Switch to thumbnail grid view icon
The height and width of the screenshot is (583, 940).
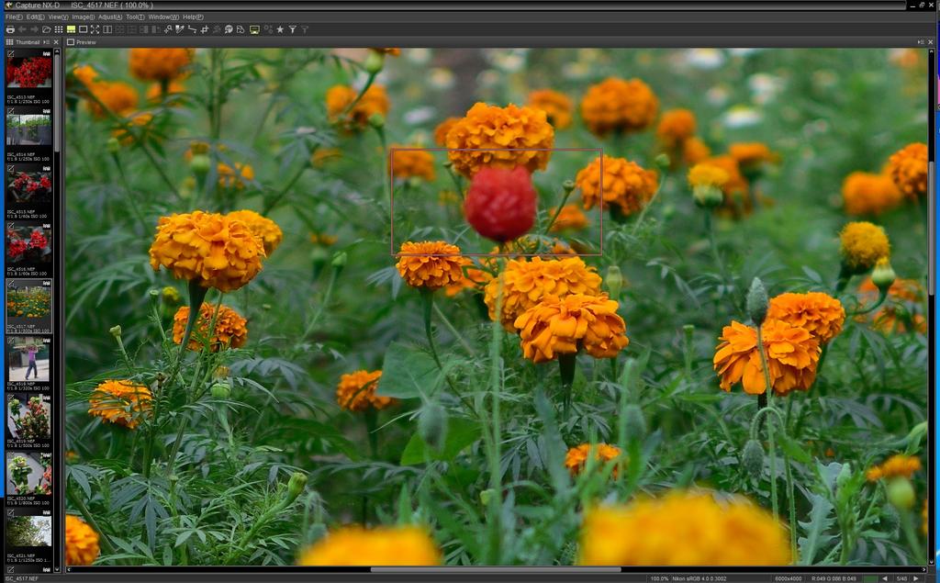[x=59, y=29]
